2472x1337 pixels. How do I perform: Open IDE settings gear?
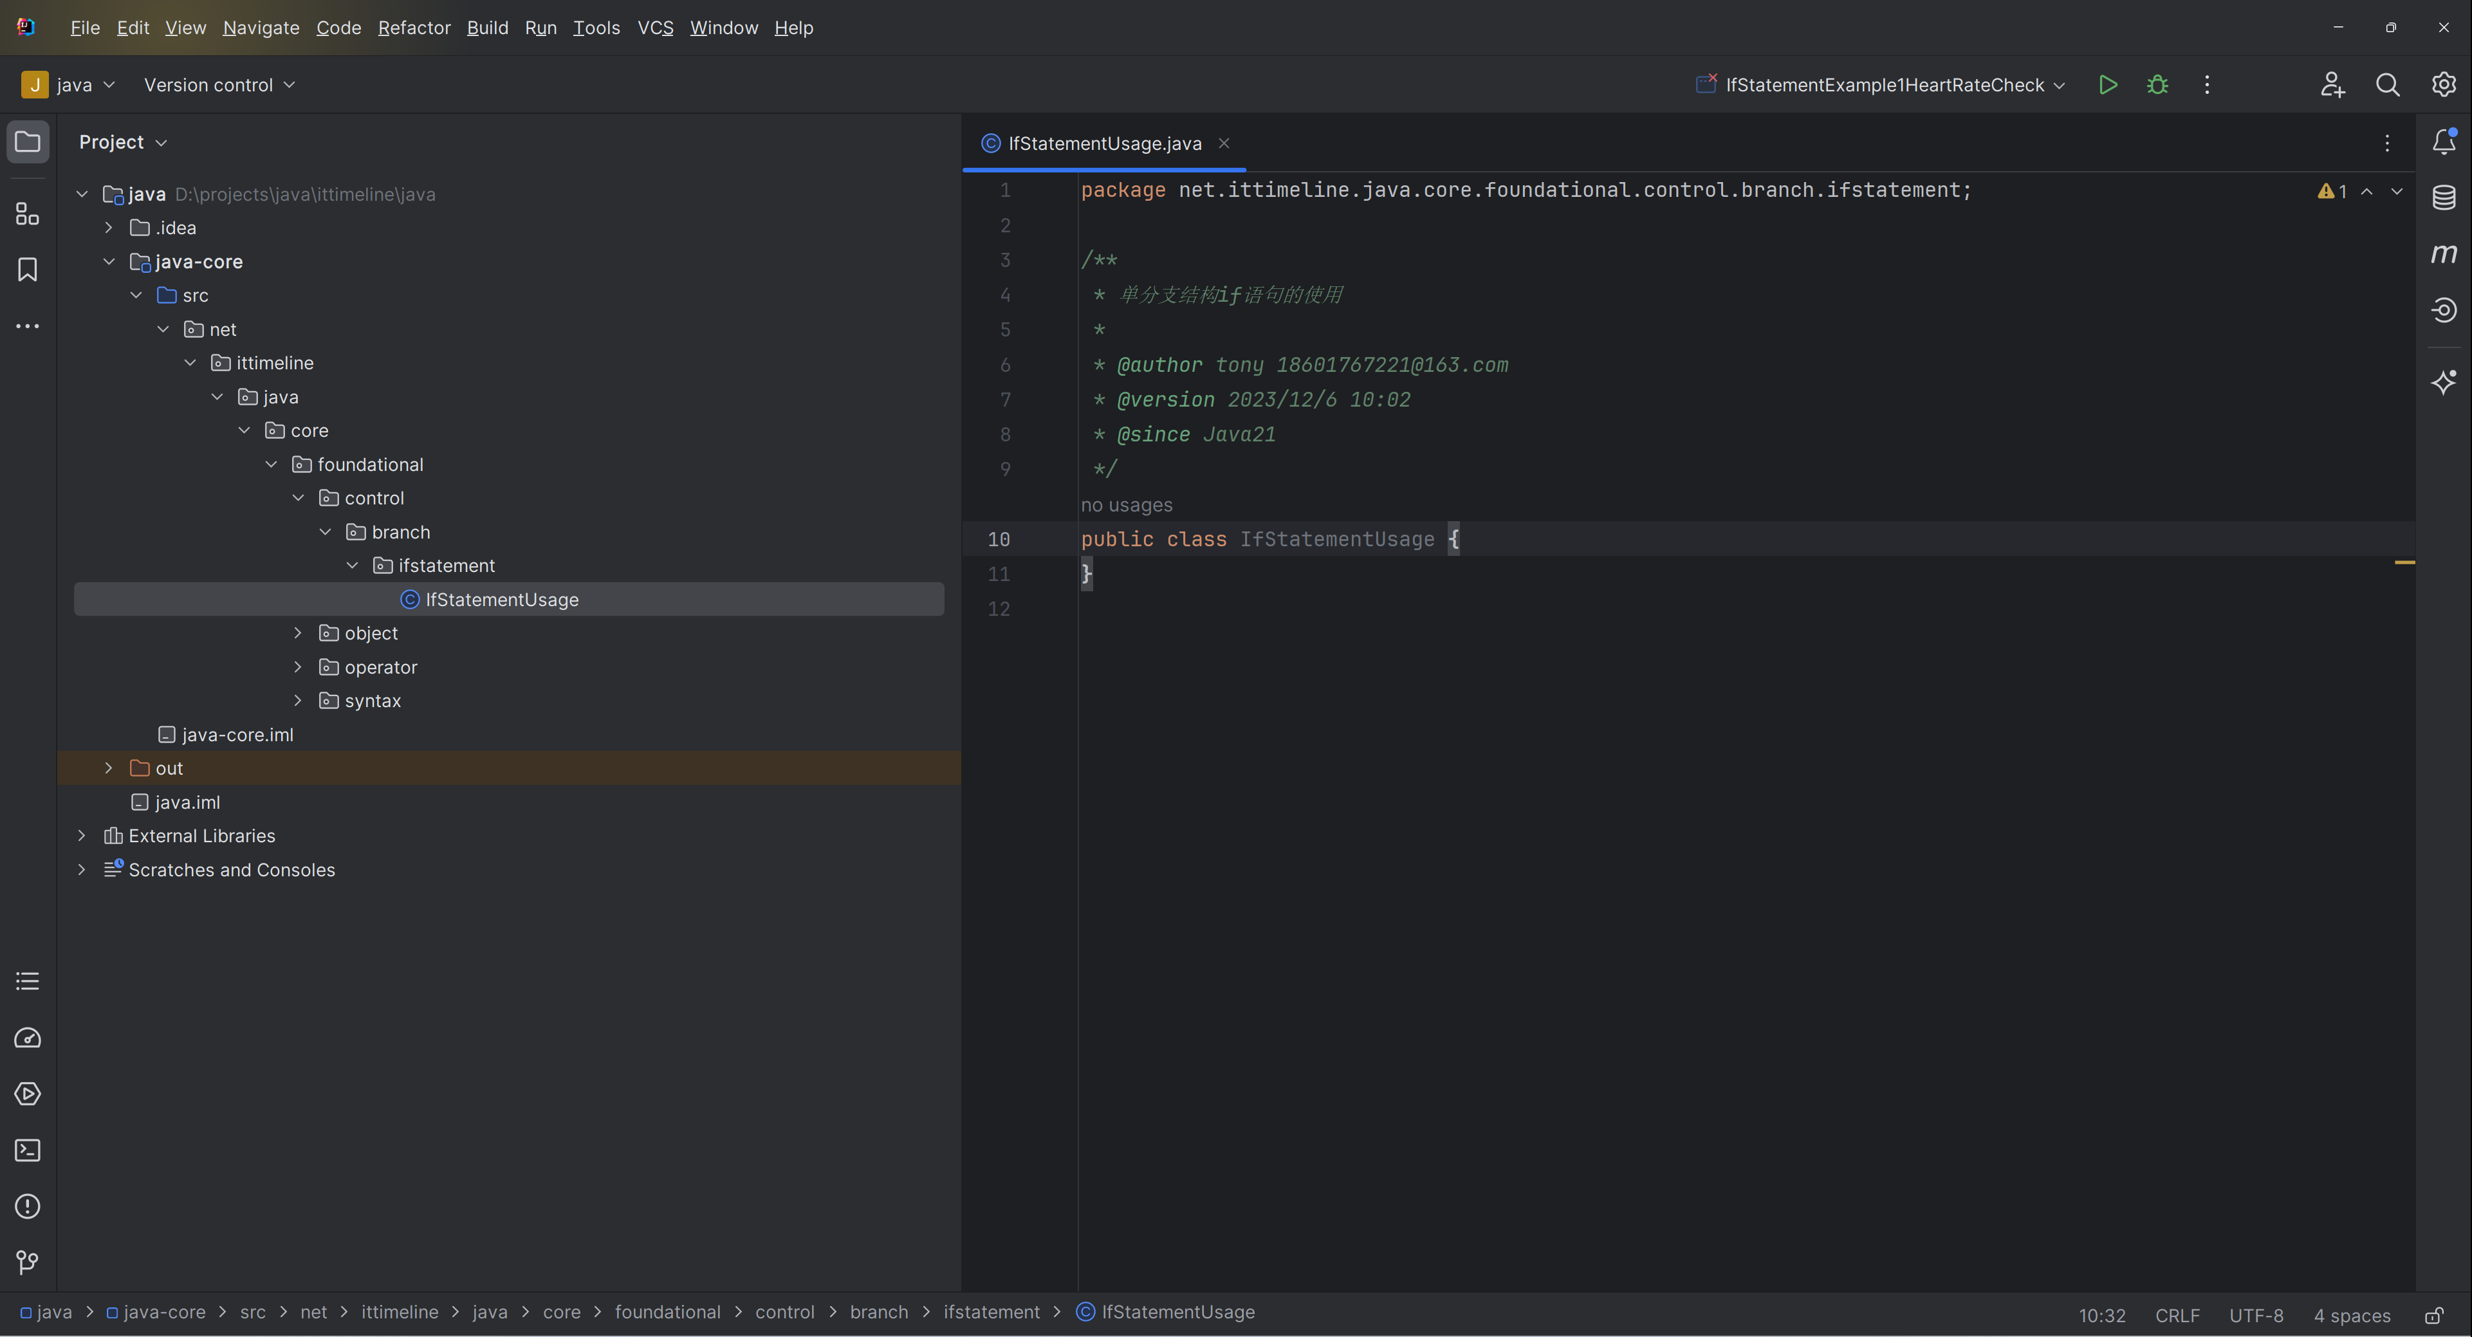pyautogui.click(x=2443, y=84)
